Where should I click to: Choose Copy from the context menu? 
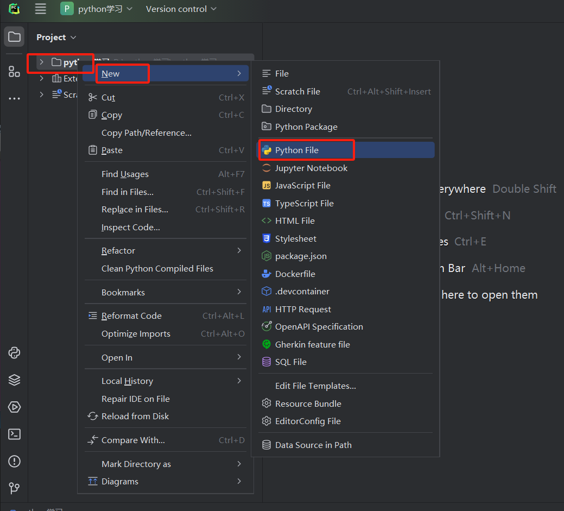[x=166, y=115]
